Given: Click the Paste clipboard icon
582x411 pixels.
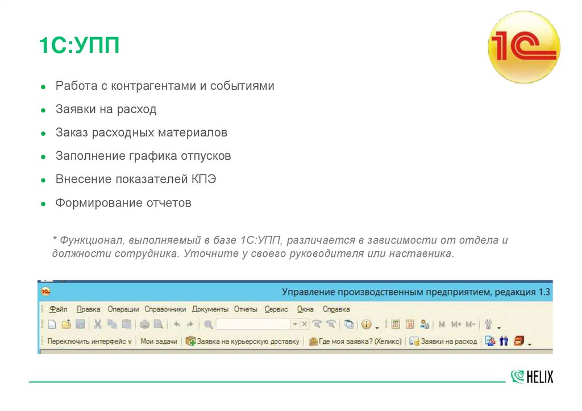Looking at the screenshot, I should 126,325.
